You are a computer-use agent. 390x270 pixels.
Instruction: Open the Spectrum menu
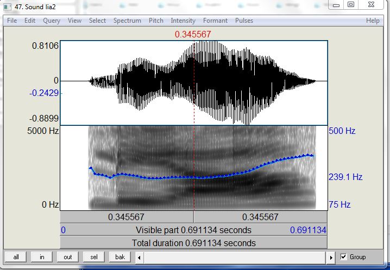[127, 21]
